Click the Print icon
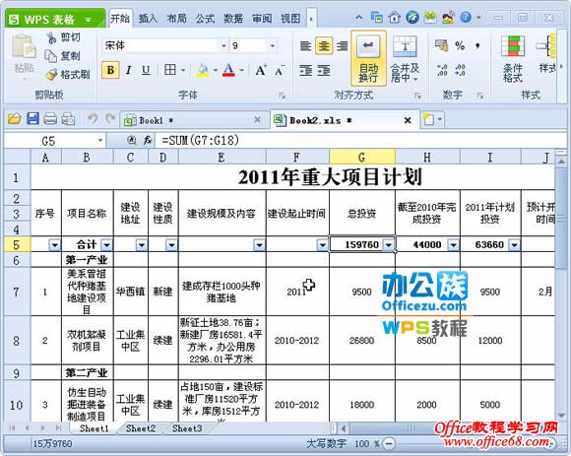Viewport: 571px width, 456px height. [50, 119]
